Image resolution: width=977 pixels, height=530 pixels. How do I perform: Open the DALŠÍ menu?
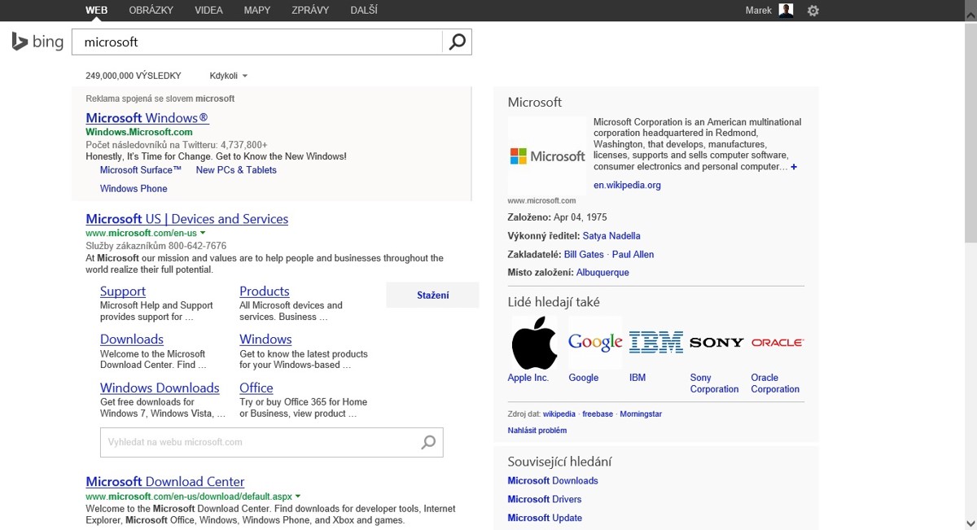click(x=364, y=11)
